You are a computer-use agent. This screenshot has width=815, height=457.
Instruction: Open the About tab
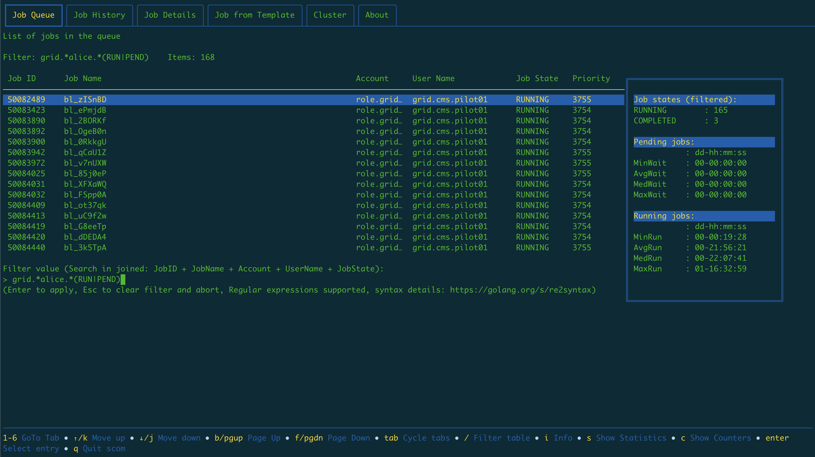pyautogui.click(x=377, y=15)
